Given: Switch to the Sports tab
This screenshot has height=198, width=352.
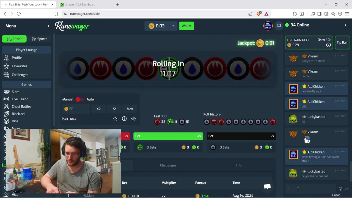Looking at the screenshot, I should click(x=39, y=39).
